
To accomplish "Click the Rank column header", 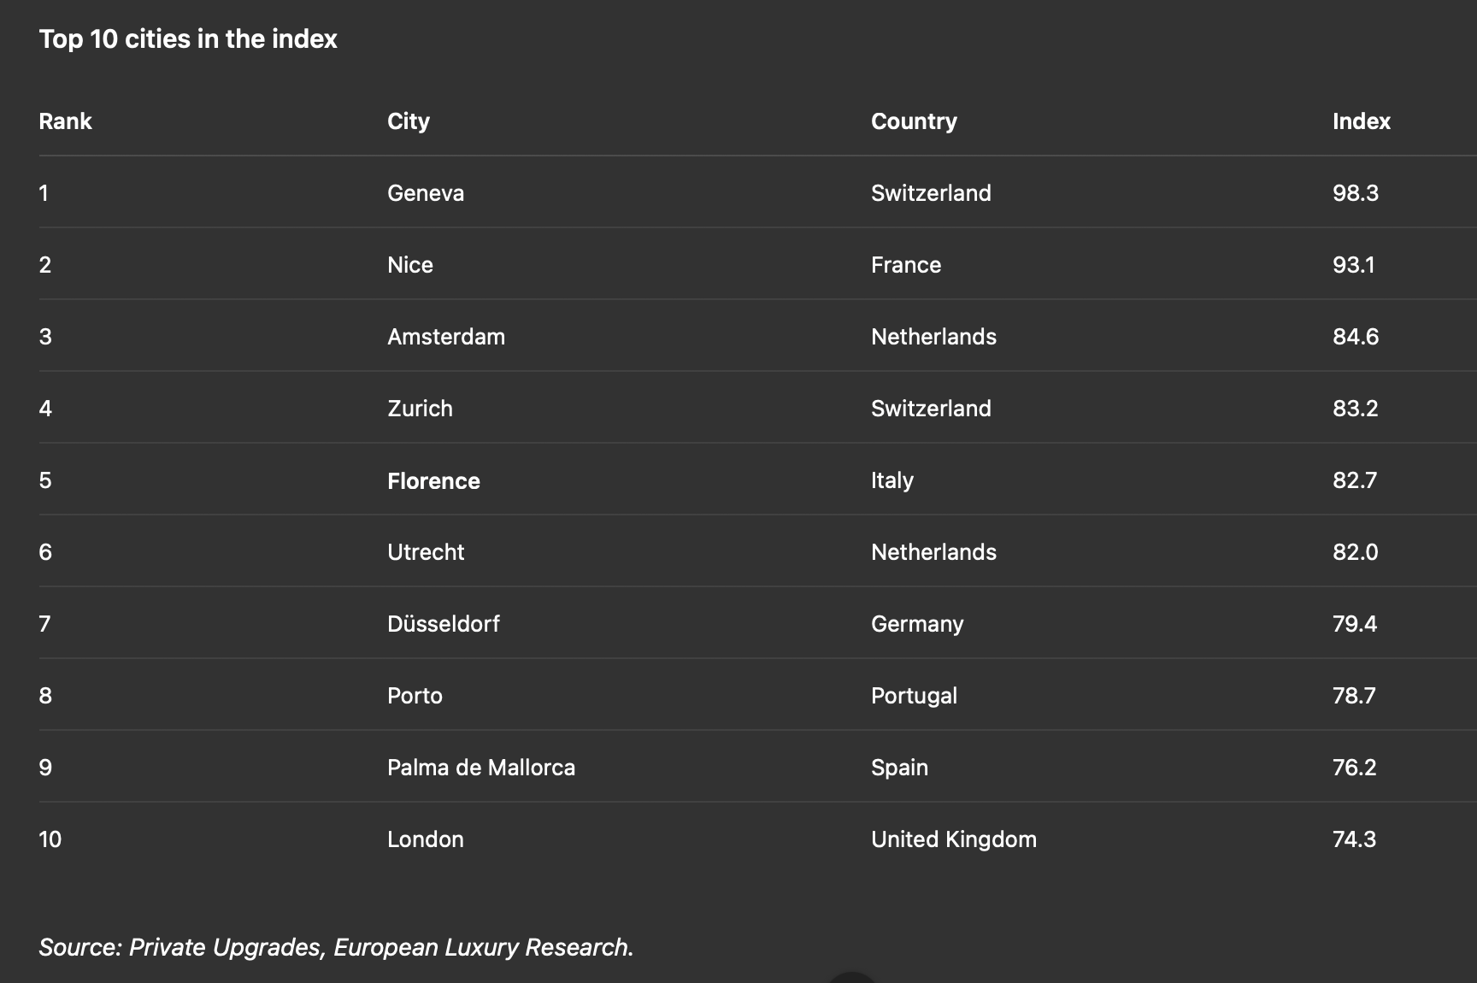I will (65, 121).
